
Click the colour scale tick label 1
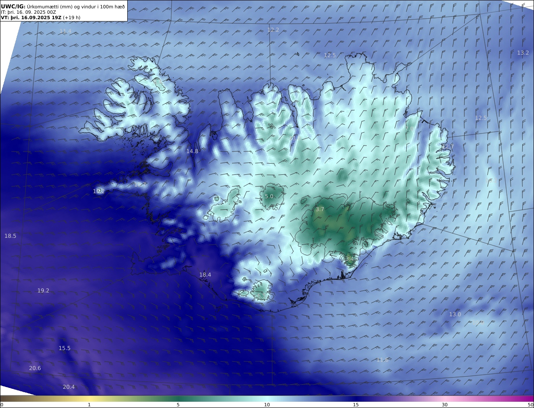point(89,405)
